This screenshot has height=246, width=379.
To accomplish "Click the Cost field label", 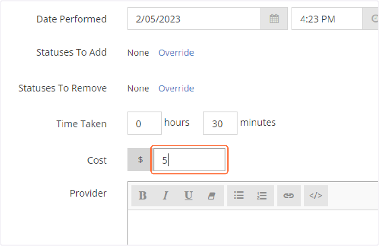I will coord(97,160).
